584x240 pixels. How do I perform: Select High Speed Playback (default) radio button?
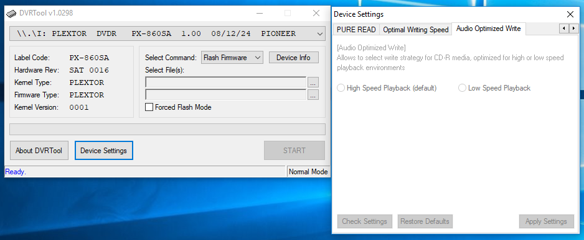(387, 88)
